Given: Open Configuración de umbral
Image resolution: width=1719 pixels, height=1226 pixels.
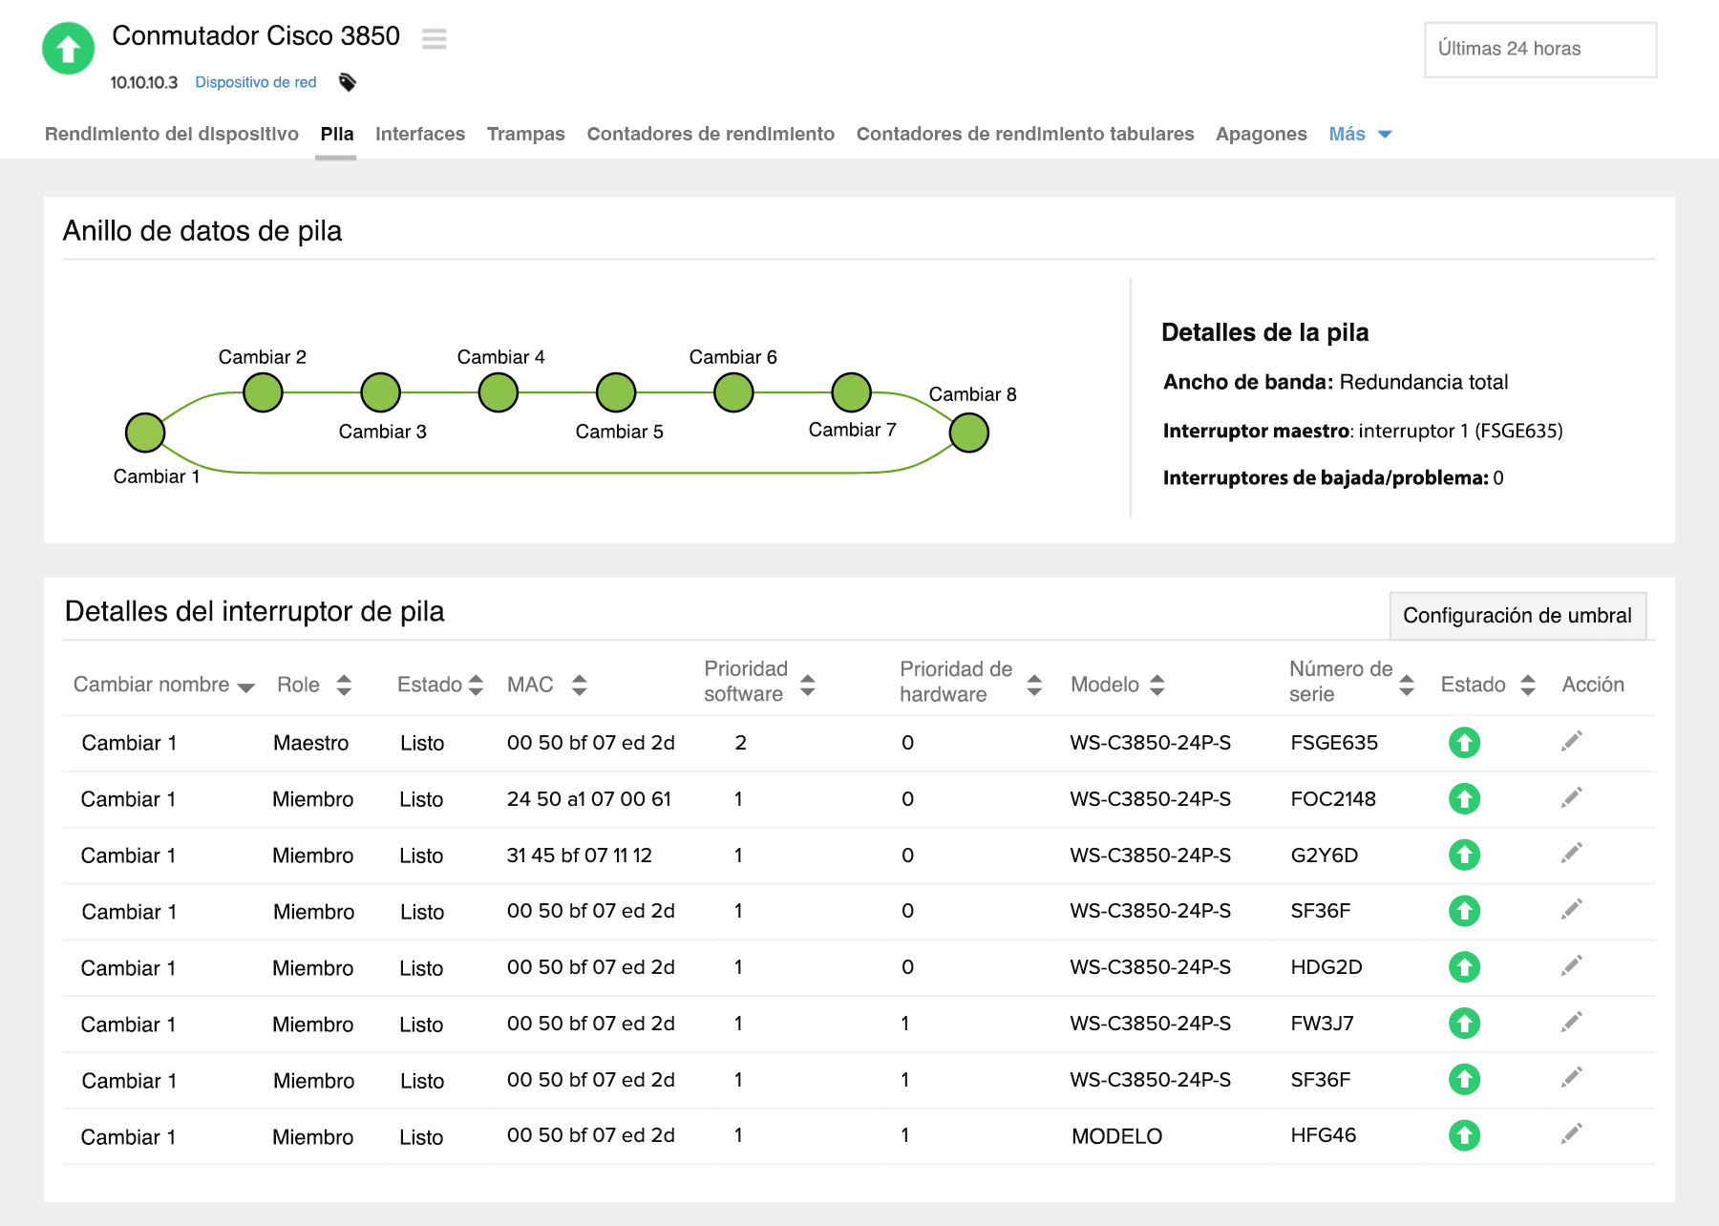Looking at the screenshot, I should pos(1518,616).
